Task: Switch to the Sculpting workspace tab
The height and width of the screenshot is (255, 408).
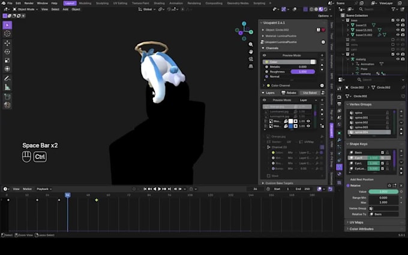Action: [102, 3]
